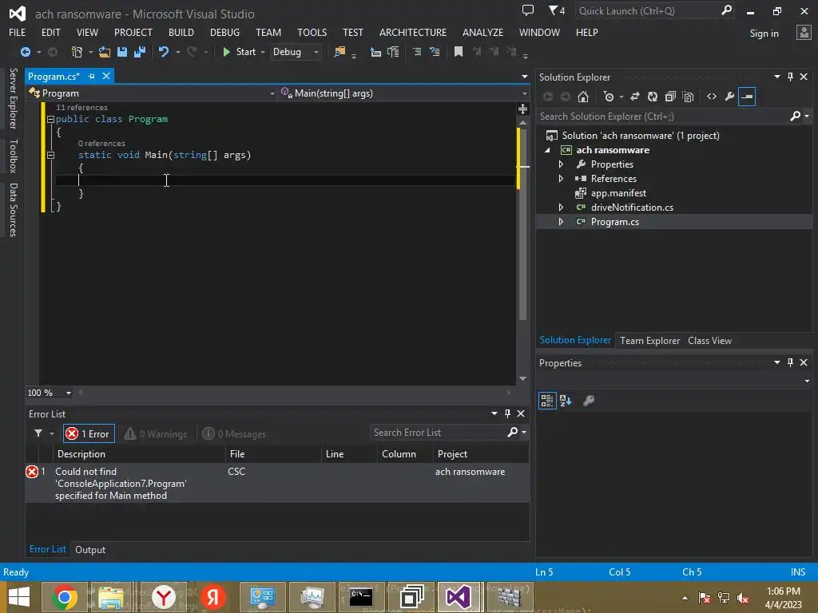Image resolution: width=818 pixels, height=613 pixels.
Task: Click the Windows Start button
Action: point(19,597)
